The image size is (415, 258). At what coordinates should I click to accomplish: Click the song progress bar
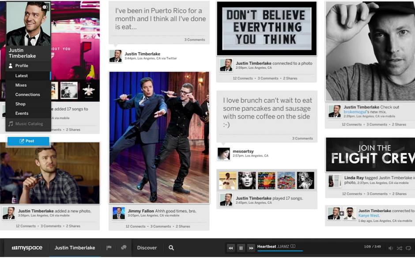280,251
